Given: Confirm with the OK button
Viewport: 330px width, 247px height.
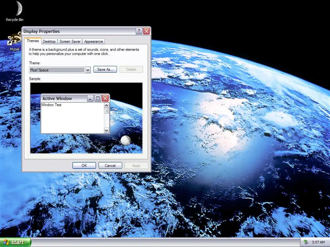Looking at the screenshot, I should (84, 166).
